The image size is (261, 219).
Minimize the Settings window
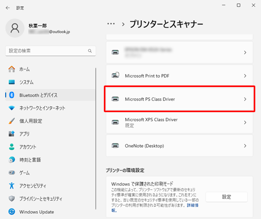click(x=224, y=5)
